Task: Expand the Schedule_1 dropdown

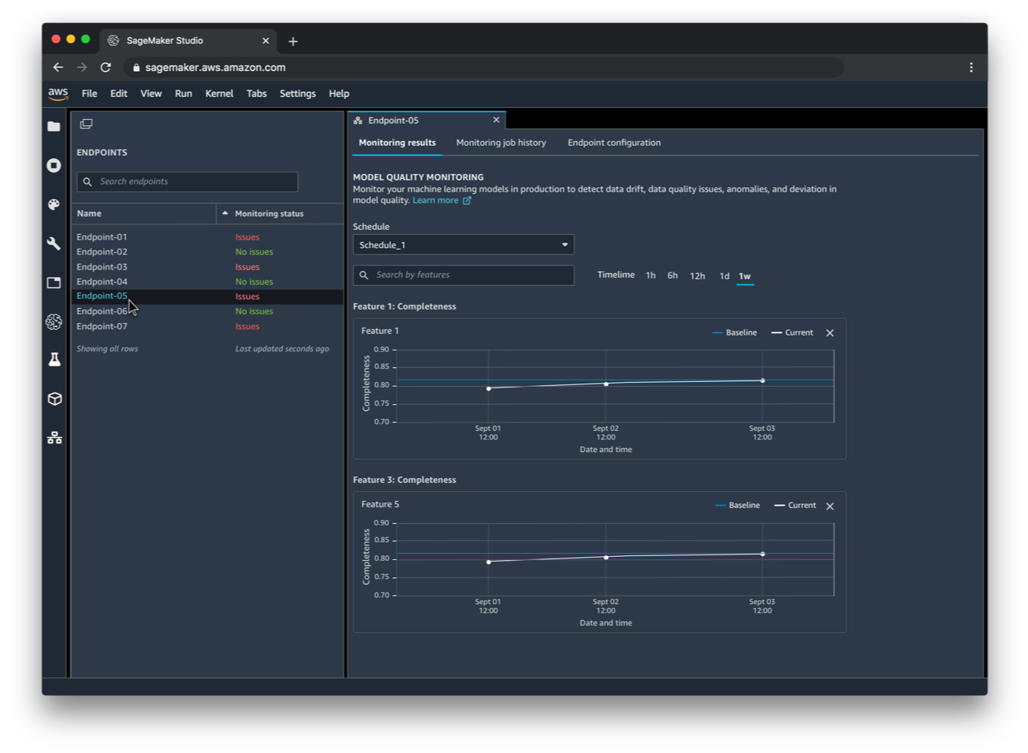Action: tap(464, 245)
